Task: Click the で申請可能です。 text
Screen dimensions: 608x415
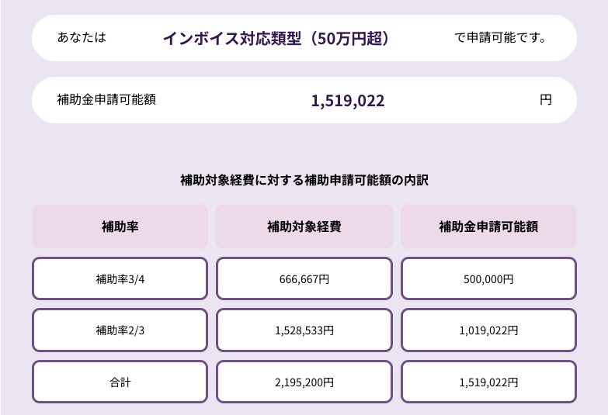Action: tap(500, 38)
